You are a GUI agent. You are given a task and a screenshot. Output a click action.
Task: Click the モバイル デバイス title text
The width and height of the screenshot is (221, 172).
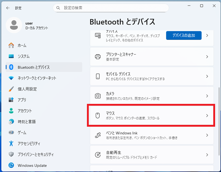click(x=118, y=74)
